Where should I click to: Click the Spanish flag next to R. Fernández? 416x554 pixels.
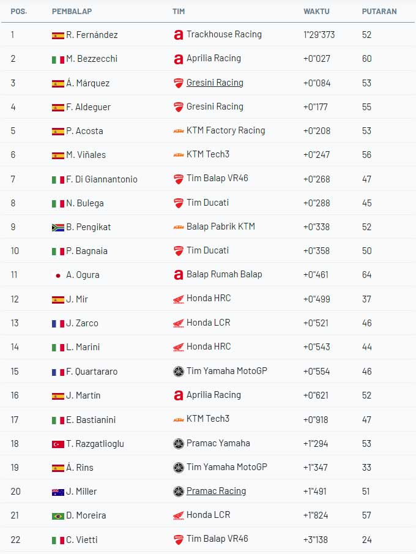[58, 36]
